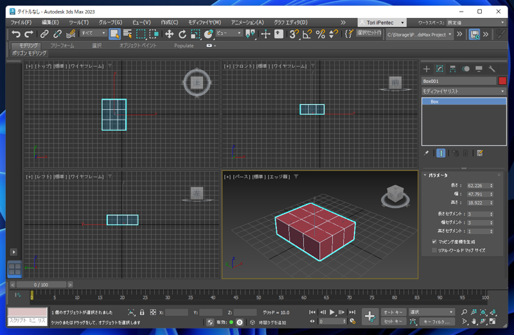Open the ツール(T) menu
This screenshot has height=335, width=514.
click(78, 23)
